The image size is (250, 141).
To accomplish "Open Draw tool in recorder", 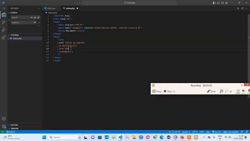I will click(211, 91).
